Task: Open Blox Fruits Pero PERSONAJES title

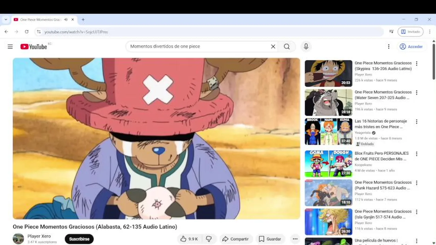Action: [x=382, y=156]
